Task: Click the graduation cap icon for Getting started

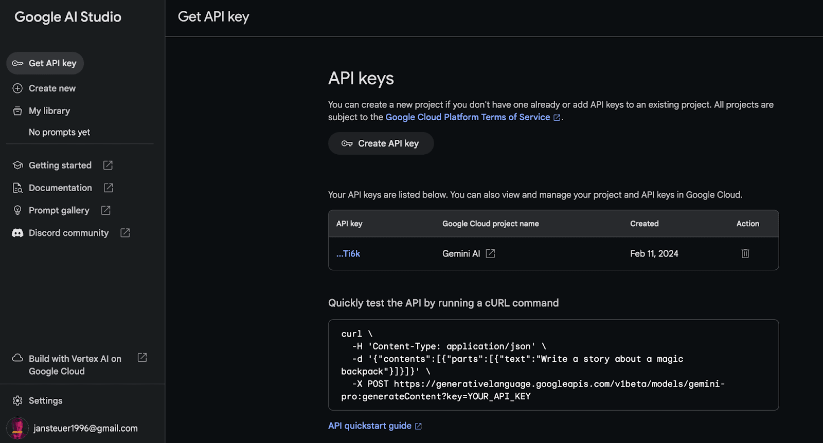Action: 18,165
